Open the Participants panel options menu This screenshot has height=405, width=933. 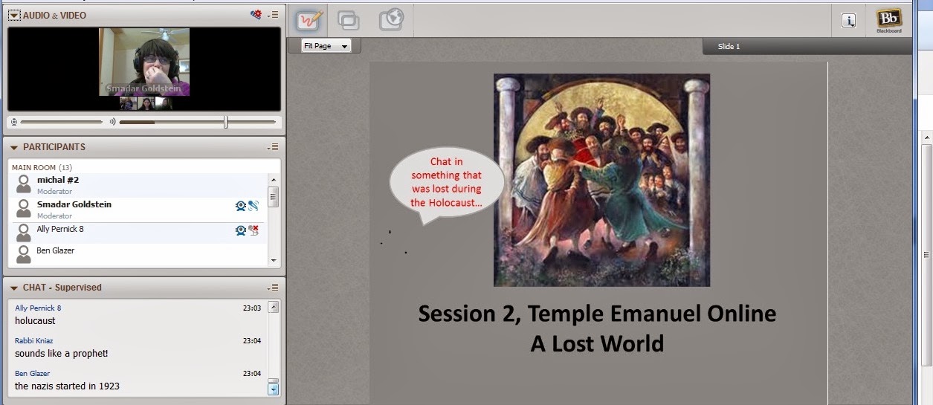(x=274, y=147)
